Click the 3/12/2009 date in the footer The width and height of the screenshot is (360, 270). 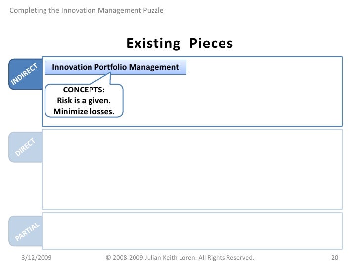pos(37,258)
